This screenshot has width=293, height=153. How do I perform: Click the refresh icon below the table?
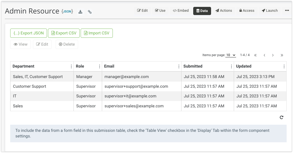(282, 117)
